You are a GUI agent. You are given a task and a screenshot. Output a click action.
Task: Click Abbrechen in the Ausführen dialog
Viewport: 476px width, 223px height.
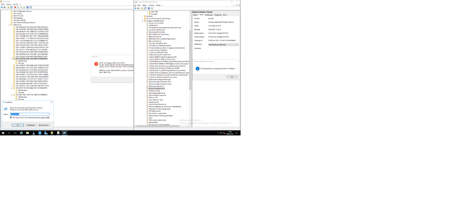tap(30, 125)
